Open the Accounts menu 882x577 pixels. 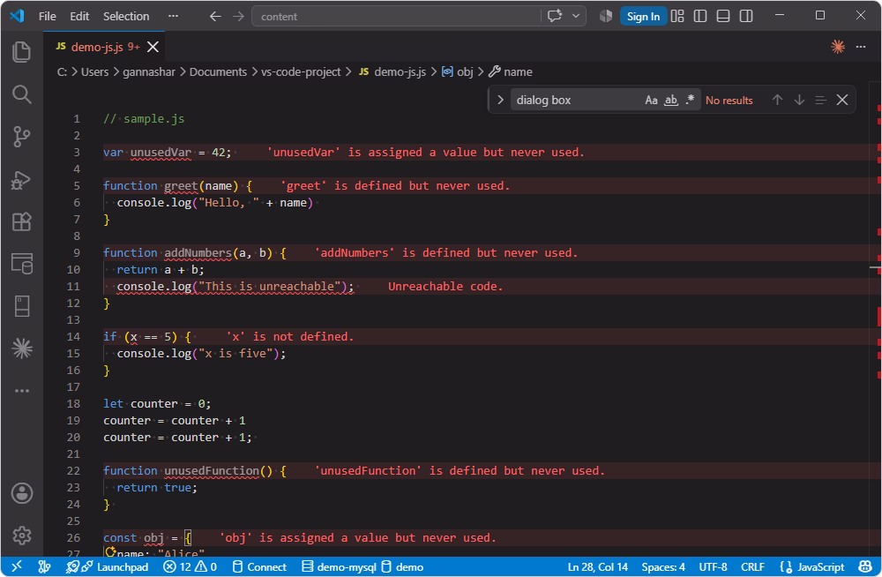point(21,493)
